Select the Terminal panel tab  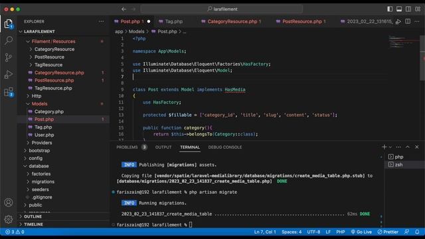click(190, 147)
